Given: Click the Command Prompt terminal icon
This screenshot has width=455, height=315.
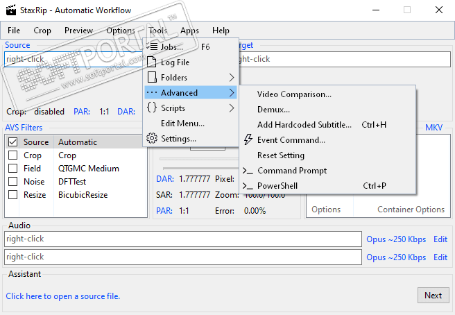Looking at the screenshot, I should click(x=248, y=171).
